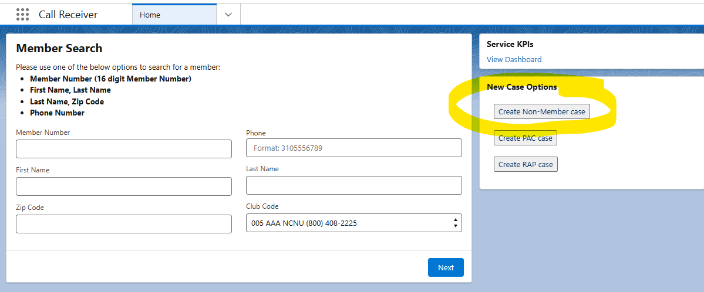The width and height of the screenshot is (704, 292).
Task: Click the Last Name, Zip Code bullet text
Action: tap(67, 101)
